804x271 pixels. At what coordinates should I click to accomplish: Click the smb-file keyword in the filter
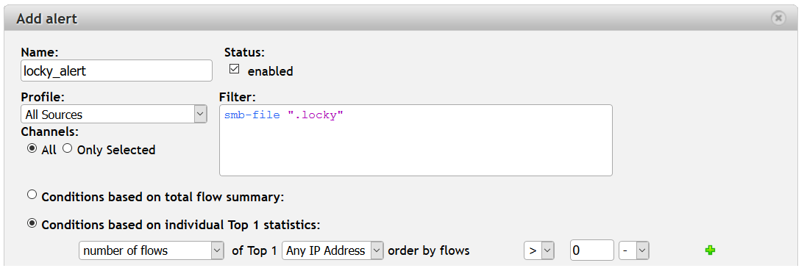(252, 115)
